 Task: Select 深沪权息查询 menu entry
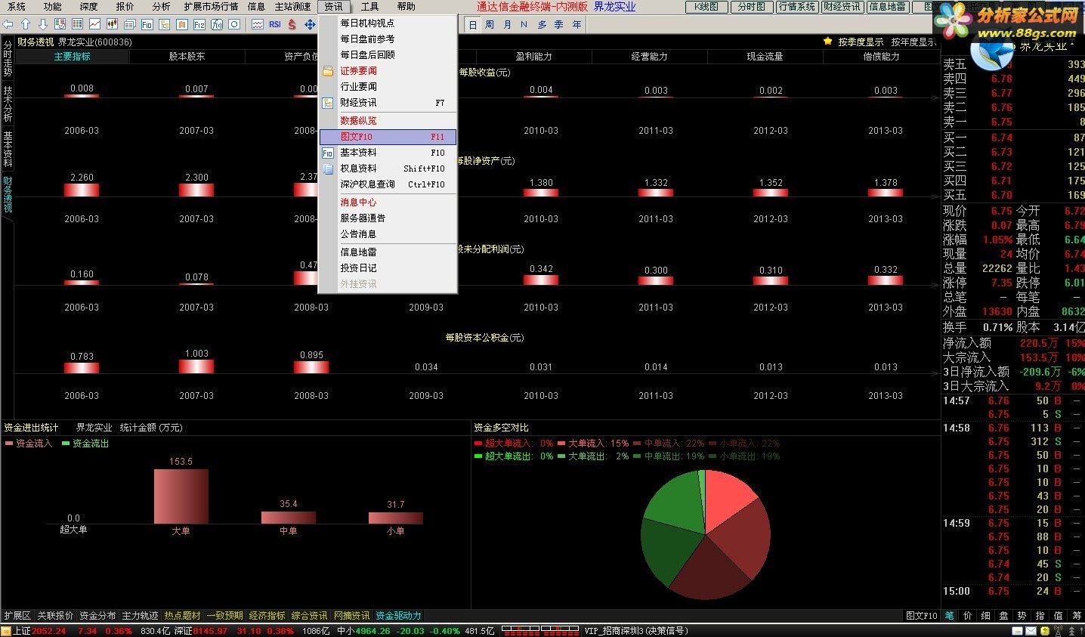[x=388, y=184]
